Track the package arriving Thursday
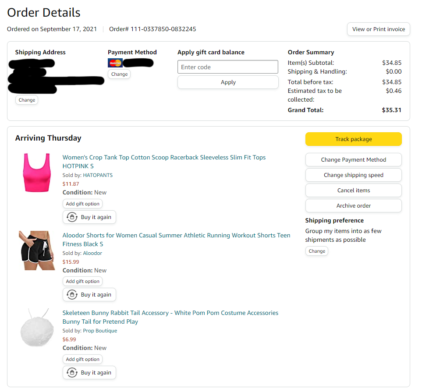 [353, 139]
